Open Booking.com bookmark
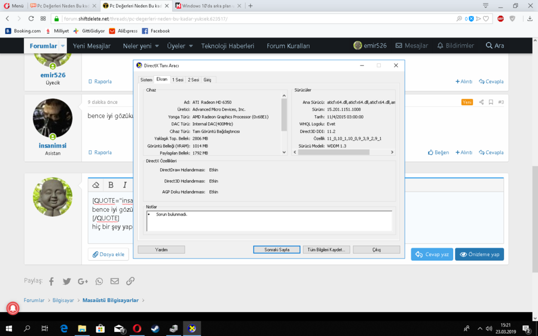Image resolution: width=538 pixels, height=336 pixels. tap(23, 31)
